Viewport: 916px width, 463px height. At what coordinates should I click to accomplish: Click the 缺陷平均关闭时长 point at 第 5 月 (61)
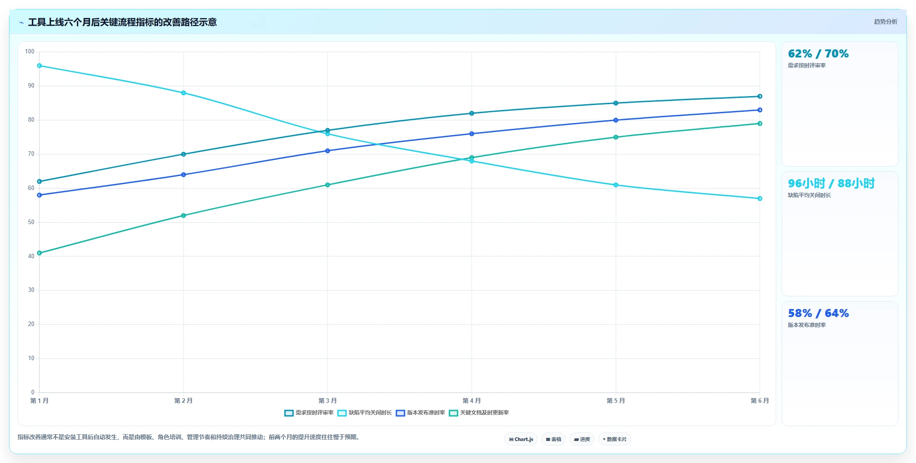click(x=616, y=185)
